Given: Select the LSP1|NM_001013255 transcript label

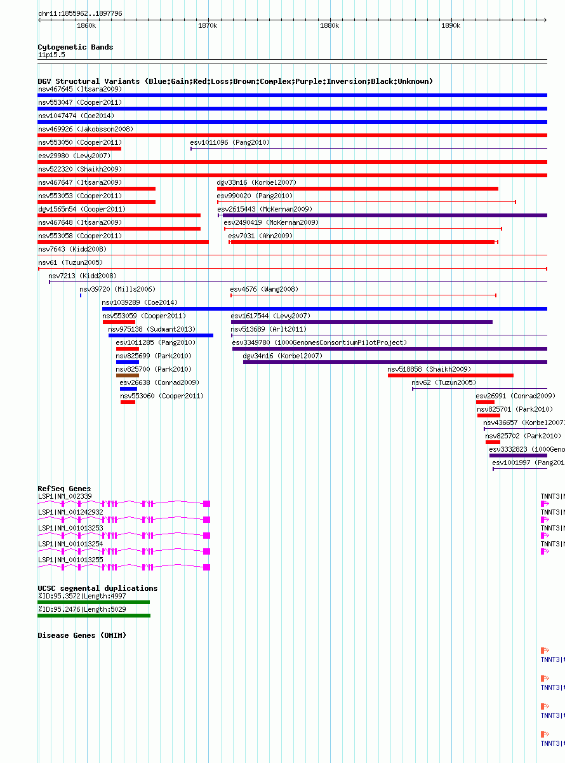Looking at the screenshot, I should click(x=70, y=560).
